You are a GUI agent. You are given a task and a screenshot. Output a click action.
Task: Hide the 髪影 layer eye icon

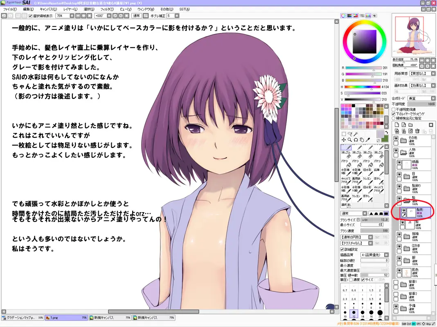(x=403, y=211)
